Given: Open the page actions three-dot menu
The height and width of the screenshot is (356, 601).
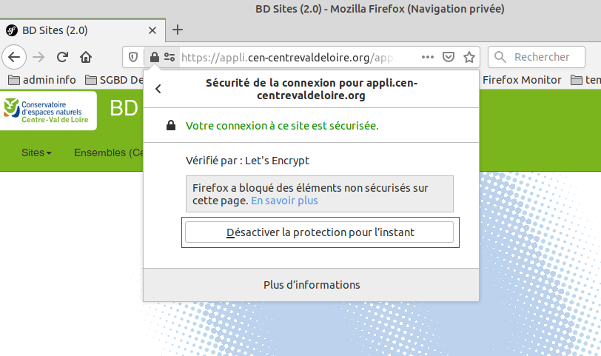Looking at the screenshot, I should coord(428,57).
